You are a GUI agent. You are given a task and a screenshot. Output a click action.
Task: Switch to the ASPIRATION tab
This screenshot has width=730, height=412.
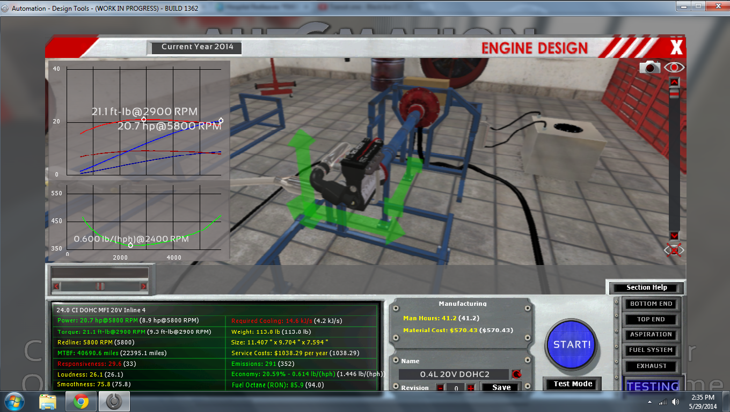pos(651,334)
